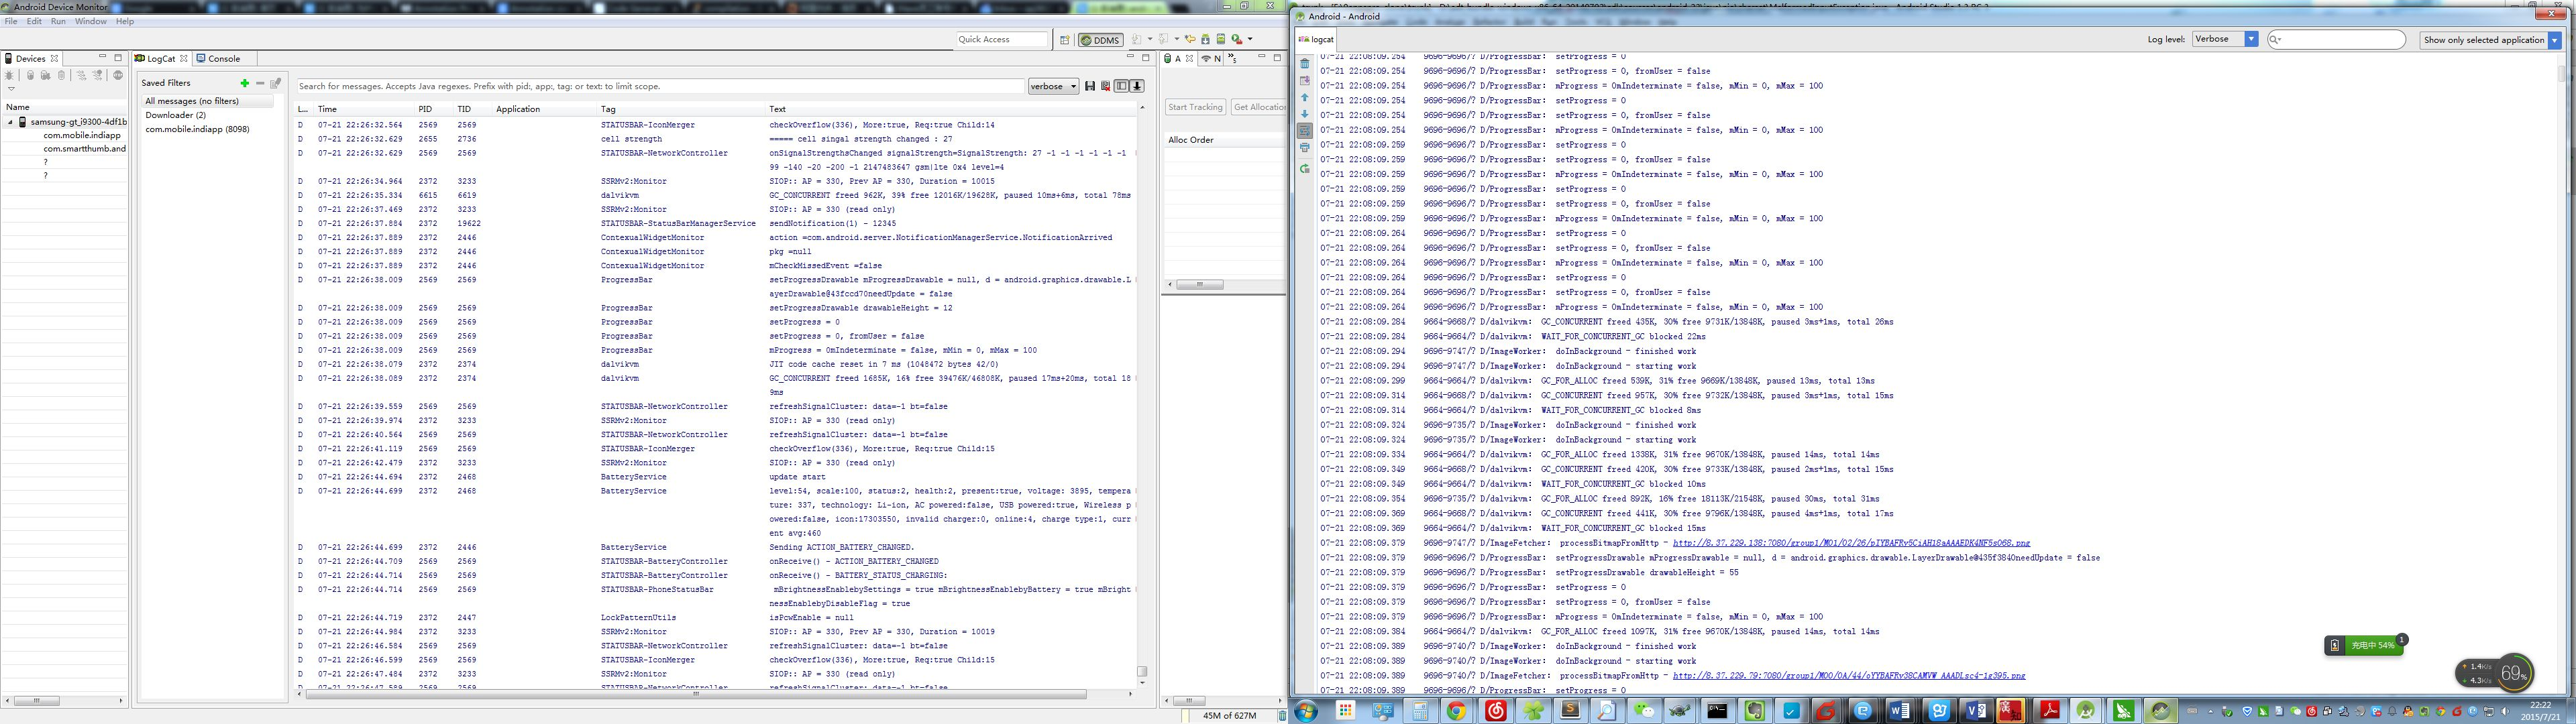2576x724 pixels.
Task: Open the Window menu
Action: coord(90,21)
